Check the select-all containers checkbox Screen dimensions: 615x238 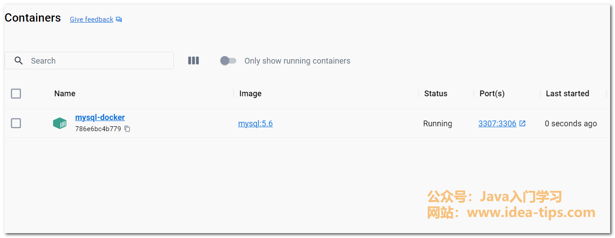(16, 94)
